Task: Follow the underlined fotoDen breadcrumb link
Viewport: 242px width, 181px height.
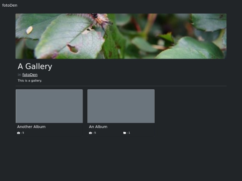Action: coord(30,75)
